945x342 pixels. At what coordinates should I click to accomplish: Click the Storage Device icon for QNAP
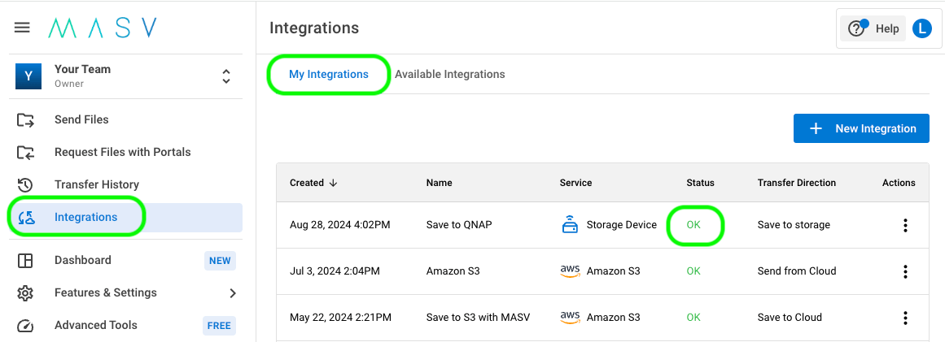570,225
